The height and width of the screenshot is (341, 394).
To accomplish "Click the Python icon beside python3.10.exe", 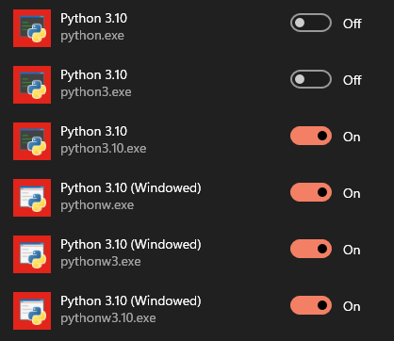I will (32, 141).
